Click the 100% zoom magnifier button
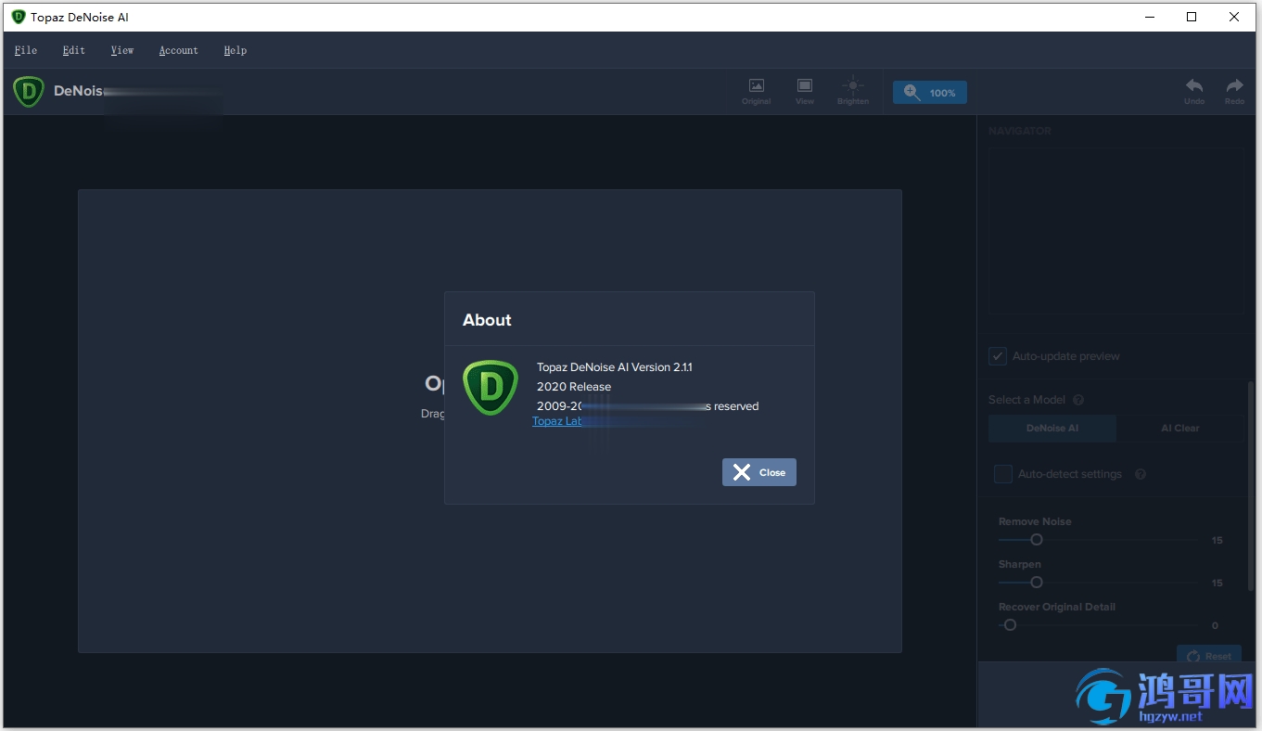 click(930, 93)
